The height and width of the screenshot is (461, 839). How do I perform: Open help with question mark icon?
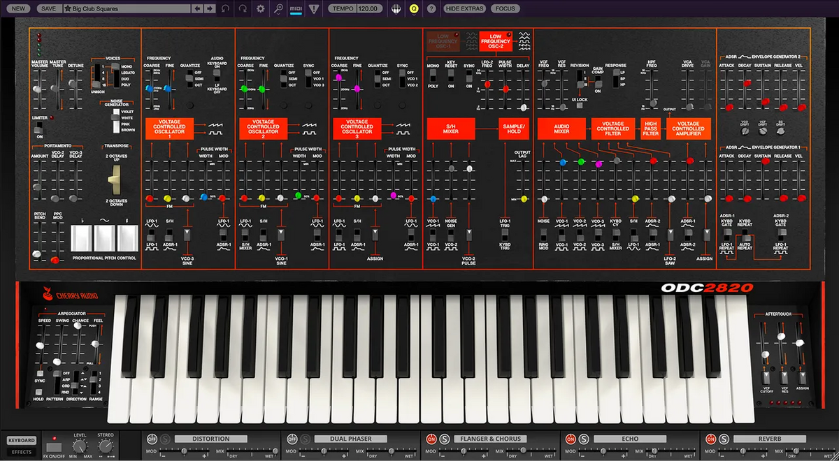431,8
